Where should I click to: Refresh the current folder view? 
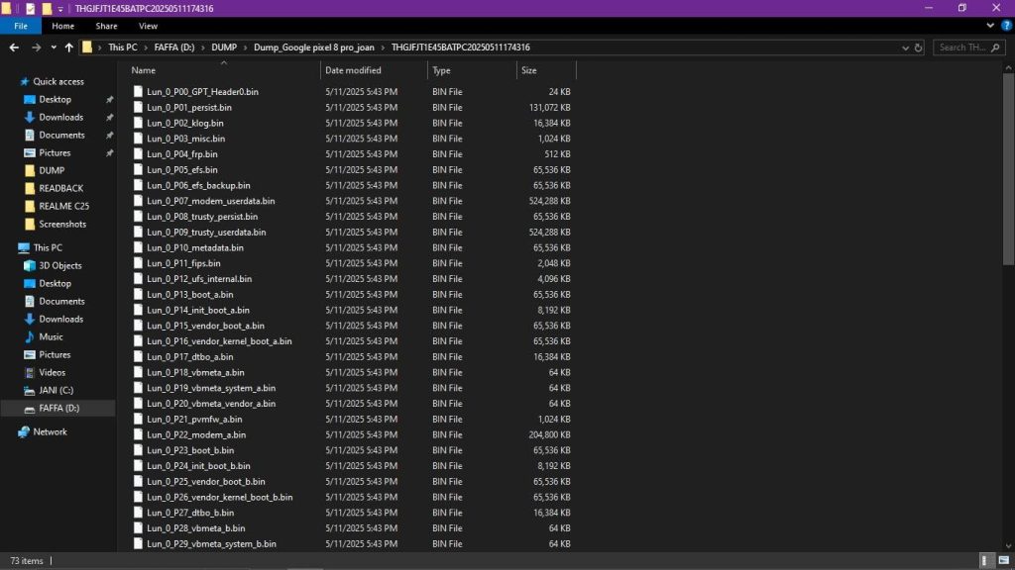click(919, 47)
